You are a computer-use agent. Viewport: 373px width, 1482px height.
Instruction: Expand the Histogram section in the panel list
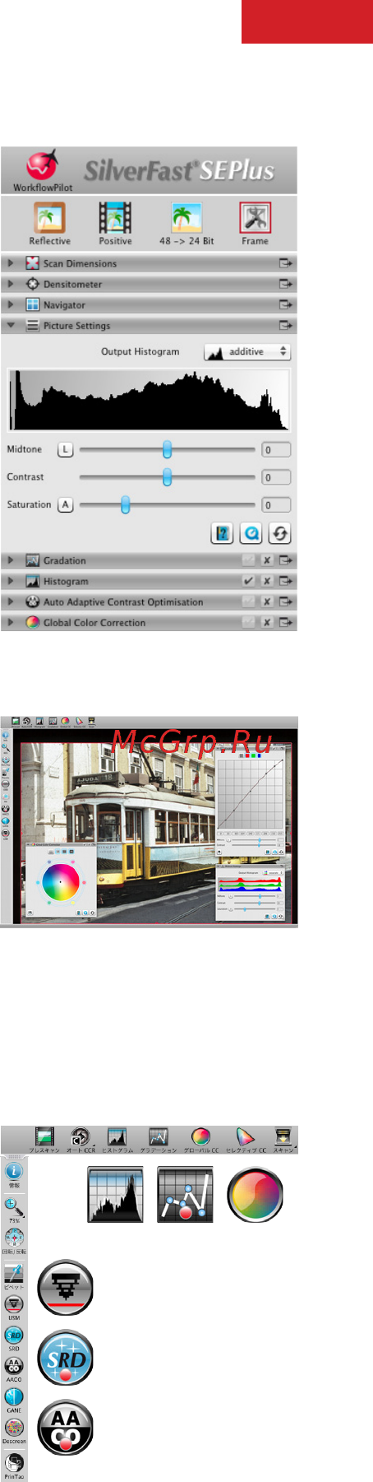click(x=11, y=581)
